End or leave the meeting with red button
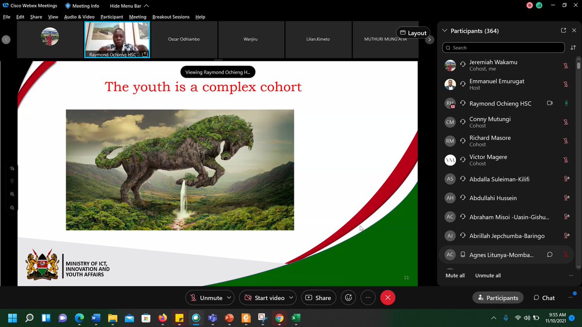The height and width of the screenshot is (327, 582). click(x=387, y=297)
